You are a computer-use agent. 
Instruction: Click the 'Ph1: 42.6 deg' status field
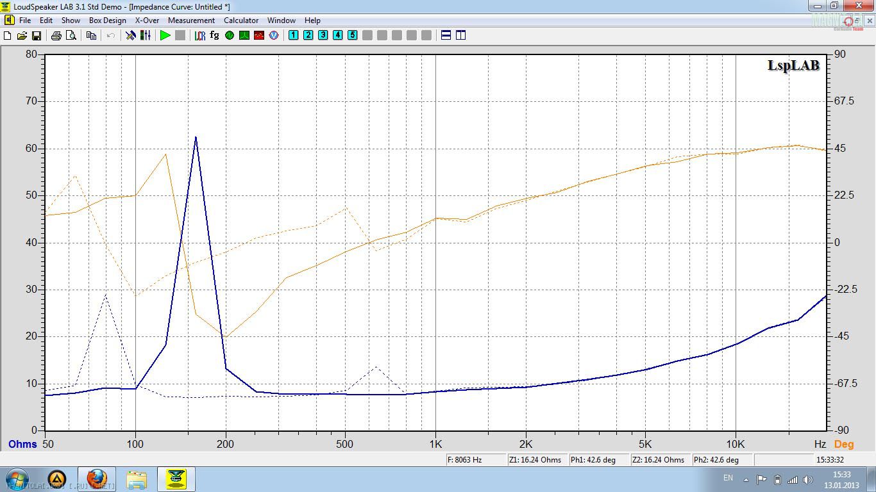pos(598,460)
